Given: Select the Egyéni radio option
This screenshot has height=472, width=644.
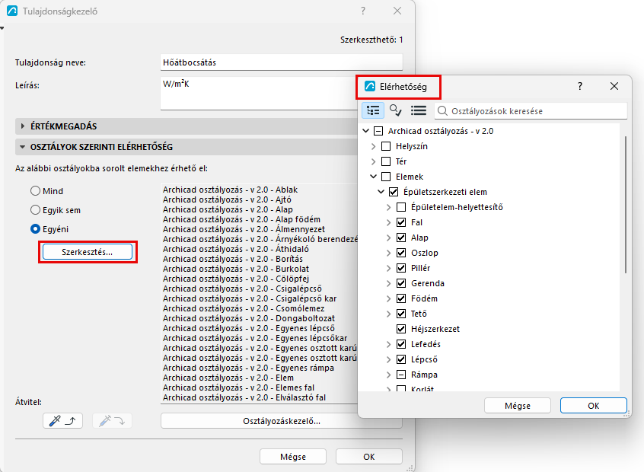Looking at the screenshot, I should (x=35, y=229).
